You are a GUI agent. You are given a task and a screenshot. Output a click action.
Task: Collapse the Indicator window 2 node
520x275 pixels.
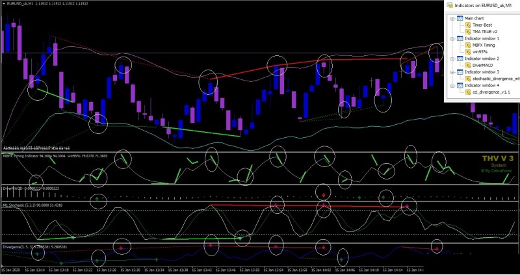tap(452, 59)
